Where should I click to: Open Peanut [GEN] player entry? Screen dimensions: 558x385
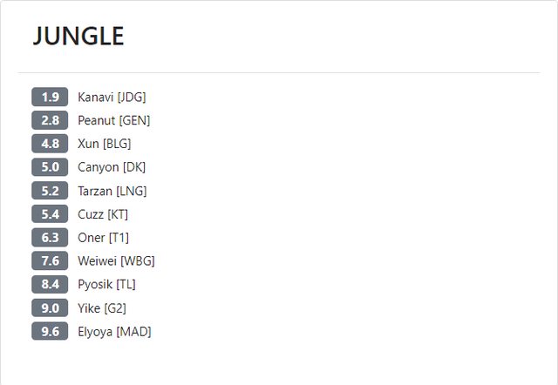113,120
